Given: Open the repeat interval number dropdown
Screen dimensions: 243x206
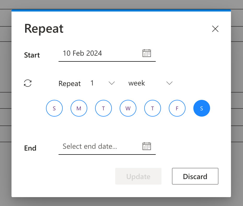Looking at the screenshot, I should click(112, 83).
